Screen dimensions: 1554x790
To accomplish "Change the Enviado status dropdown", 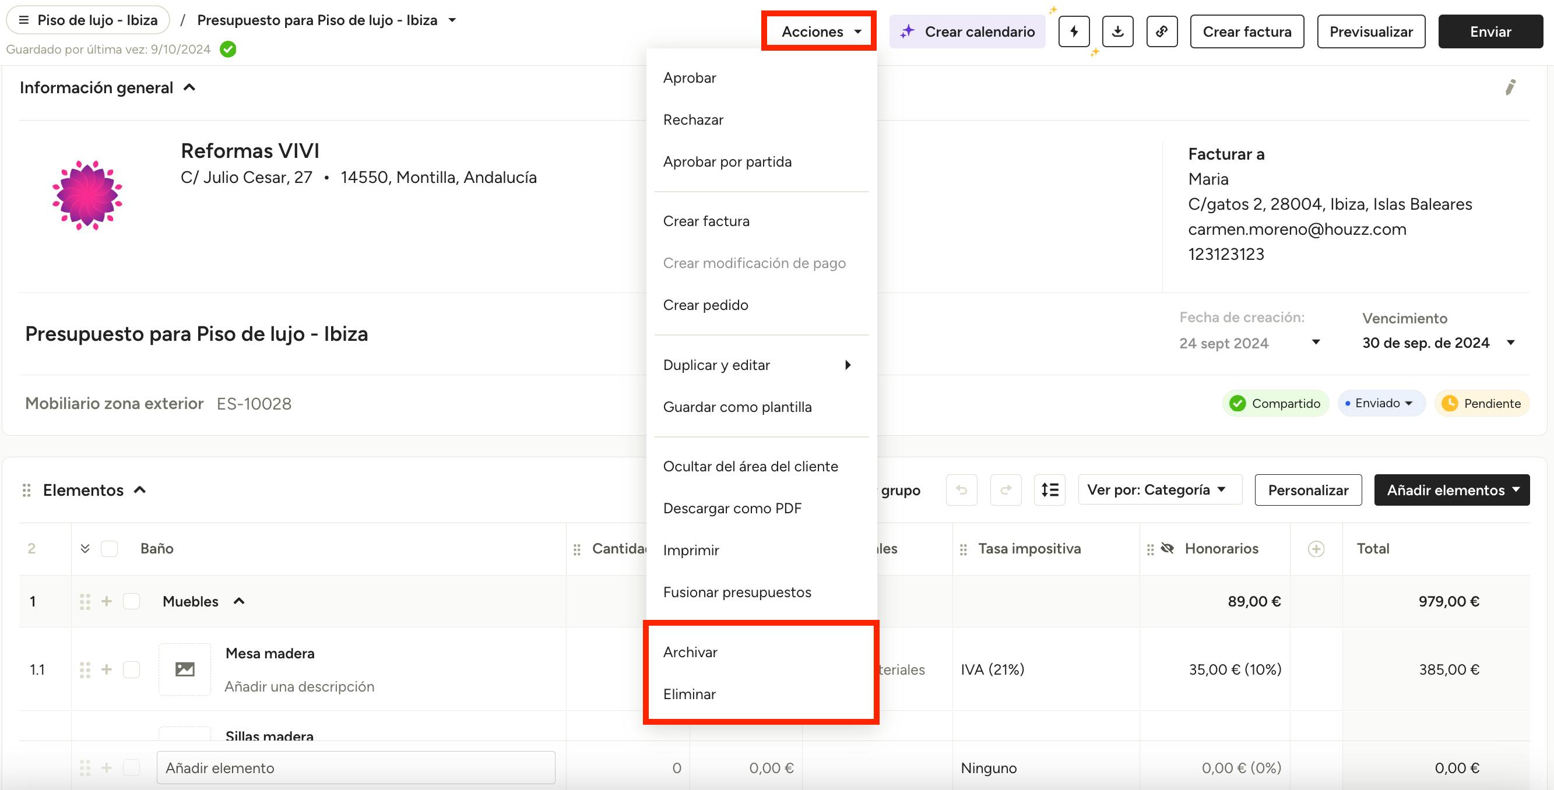I will 1381,403.
